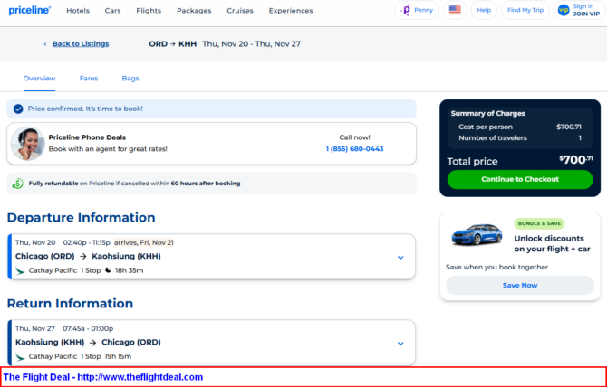Click the '19h 15m' return duration
The width and height of the screenshot is (607, 387).
(118, 356)
